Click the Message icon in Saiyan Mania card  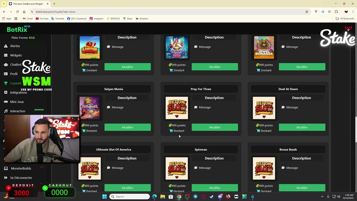108,107
